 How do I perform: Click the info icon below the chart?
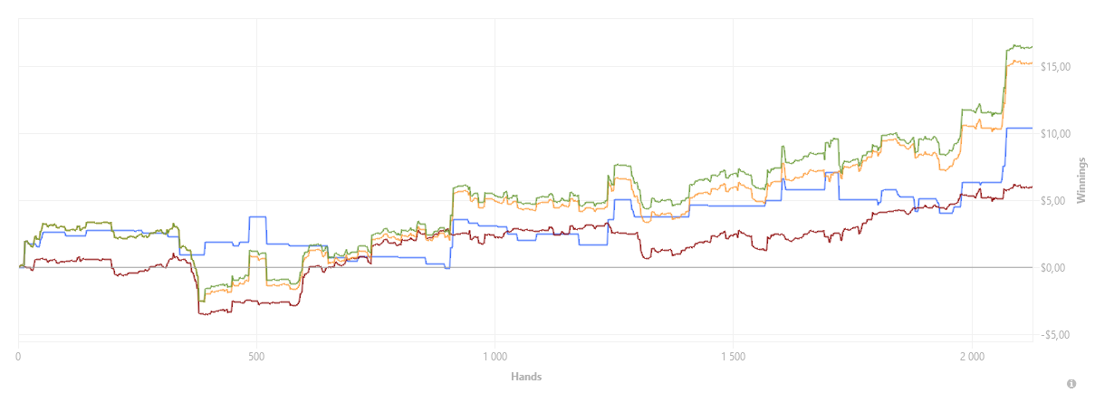pyautogui.click(x=1071, y=383)
